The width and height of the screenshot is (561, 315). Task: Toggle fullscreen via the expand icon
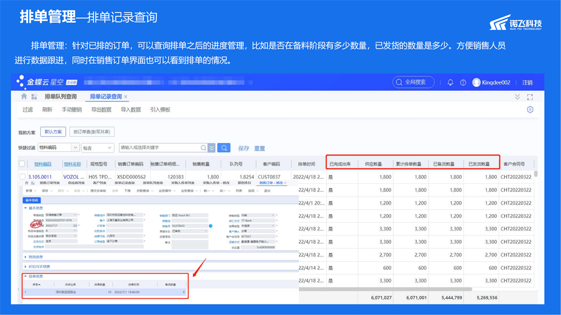[x=530, y=97]
